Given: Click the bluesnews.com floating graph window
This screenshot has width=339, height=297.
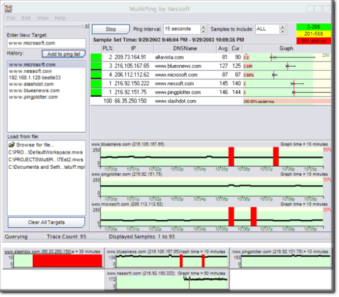Looking at the screenshot, I should click(167, 258).
